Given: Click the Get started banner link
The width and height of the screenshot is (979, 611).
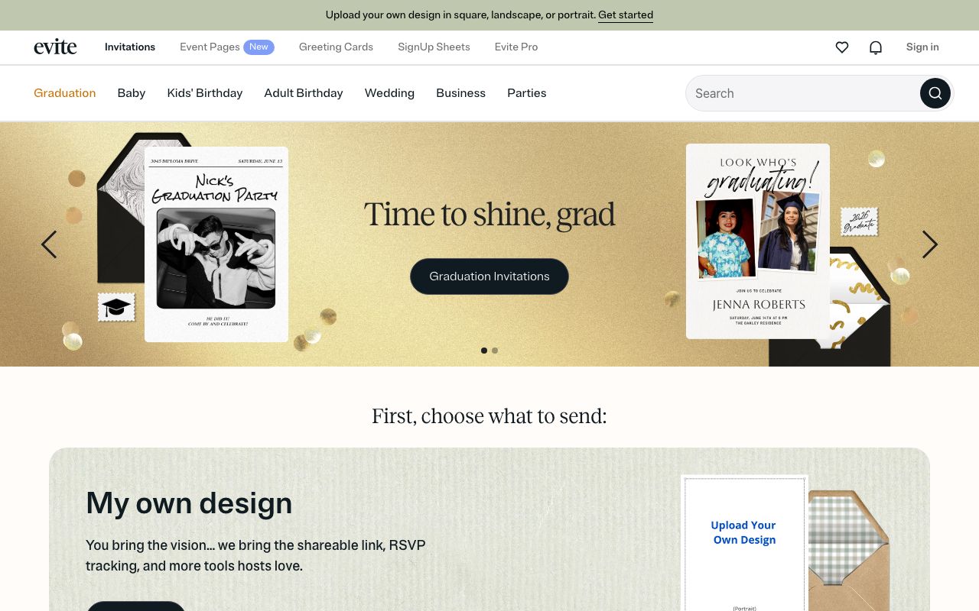Looking at the screenshot, I should tap(626, 15).
